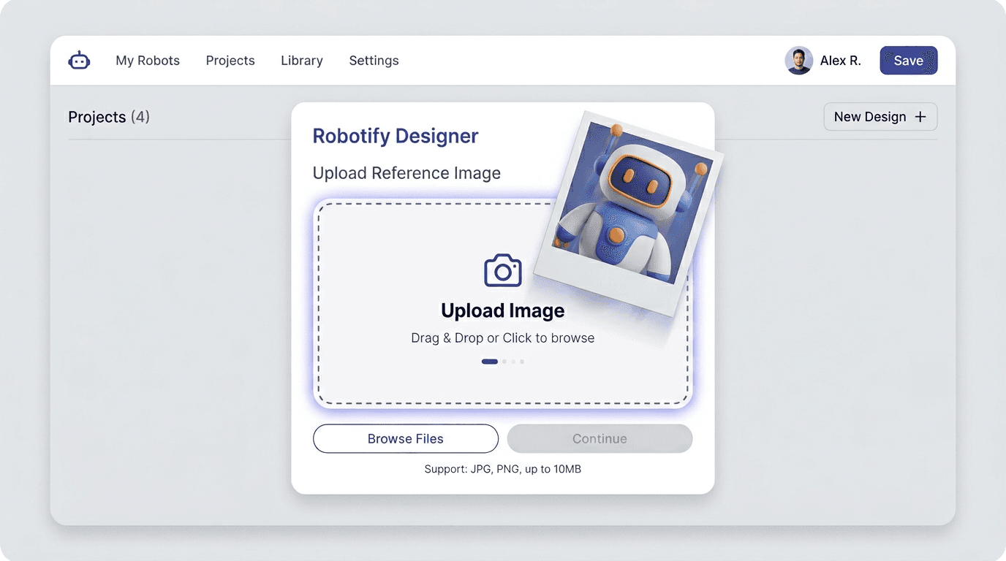The image size is (1006, 561).
Task: Click the Drag & Drop browse text
Action: tap(502, 337)
